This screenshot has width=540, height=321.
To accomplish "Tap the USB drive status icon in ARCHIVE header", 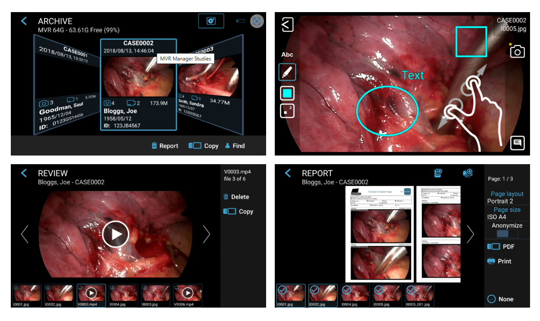I will point(241,21).
